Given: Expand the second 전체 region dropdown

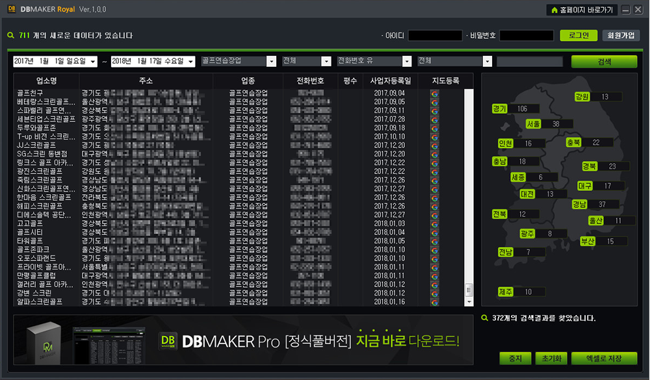Looking at the screenshot, I should pyautogui.click(x=487, y=61).
